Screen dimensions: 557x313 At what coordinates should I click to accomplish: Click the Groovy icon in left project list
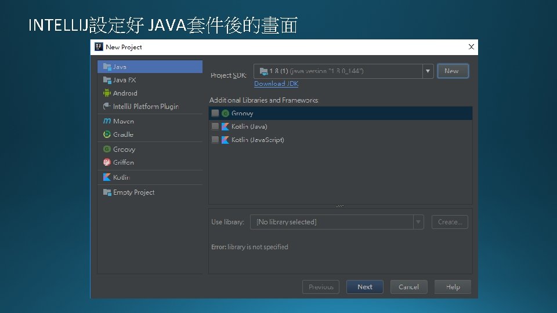(x=107, y=149)
